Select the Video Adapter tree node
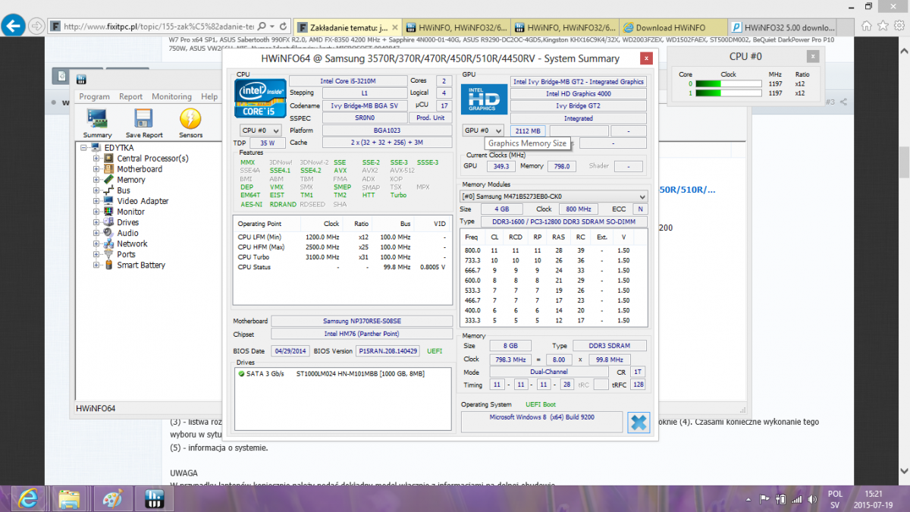This screenshot has width=910, height=512. coord(143,201)
